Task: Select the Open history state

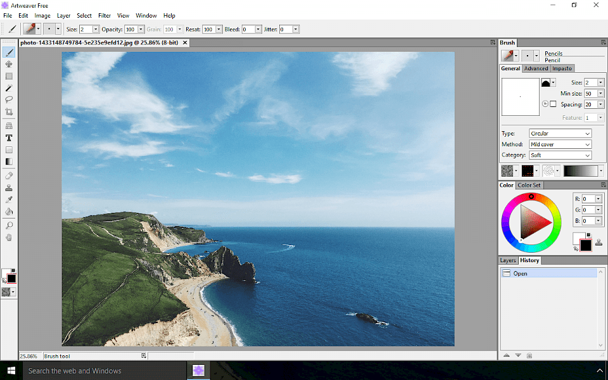Action: tap(548, 274)
